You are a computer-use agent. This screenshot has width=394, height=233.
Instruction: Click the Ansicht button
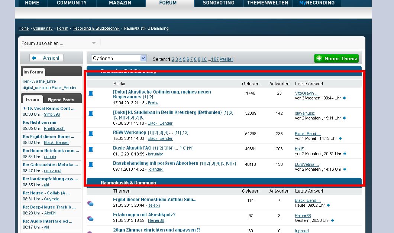pos(46,58)
